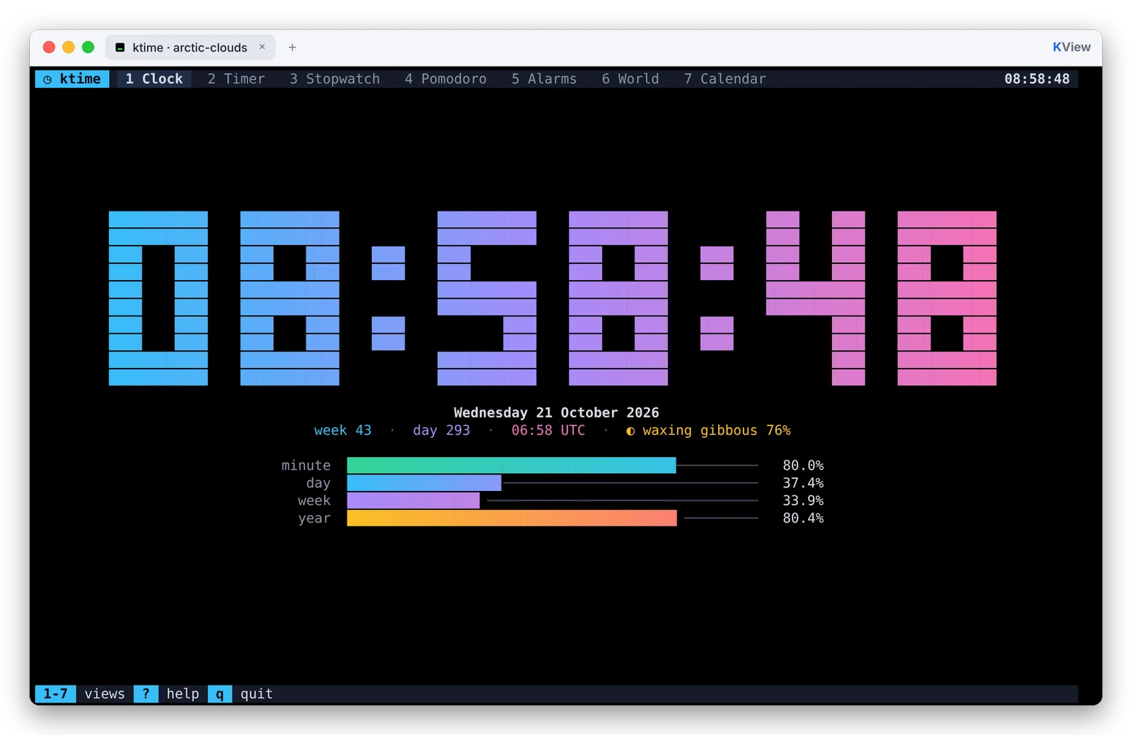Image resolution: width=1132 pixels, height=735 pixels.
Task: Click the day 293 label
Action: [441, 430]
